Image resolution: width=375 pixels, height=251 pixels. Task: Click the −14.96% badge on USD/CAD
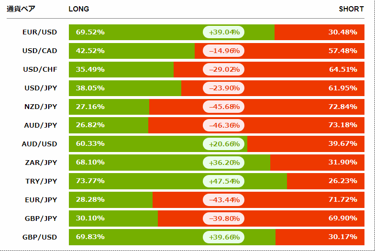224,51
